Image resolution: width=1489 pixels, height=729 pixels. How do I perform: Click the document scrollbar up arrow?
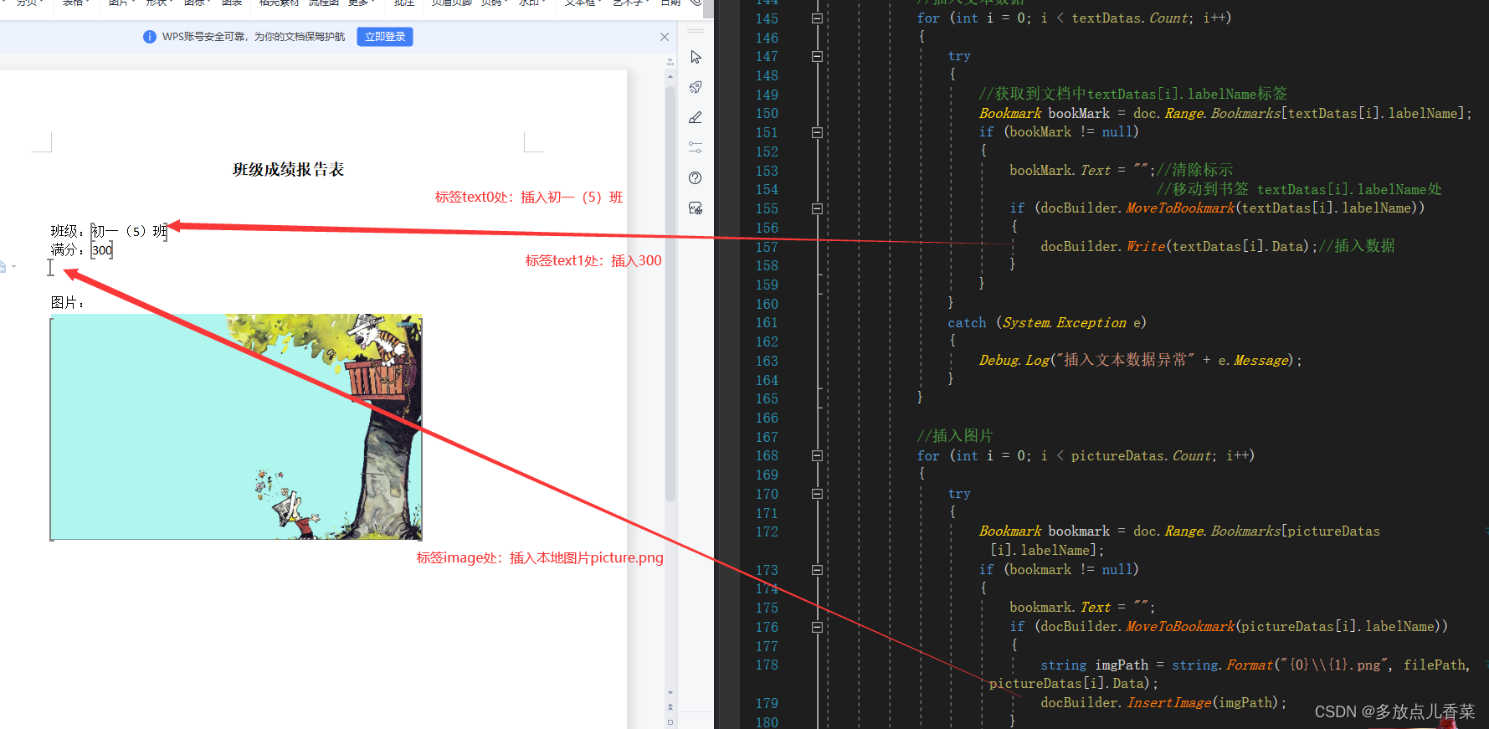click(x=670, y=76)
